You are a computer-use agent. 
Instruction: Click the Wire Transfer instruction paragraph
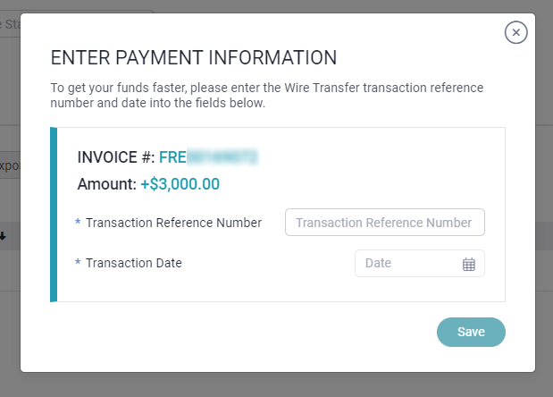[266, 96]
